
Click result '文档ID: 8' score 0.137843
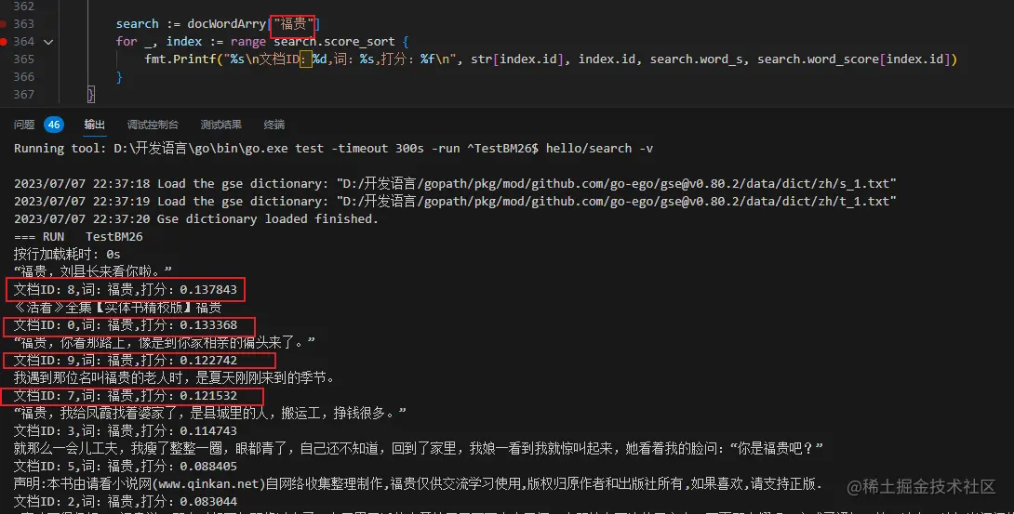[x=126, y=290]
